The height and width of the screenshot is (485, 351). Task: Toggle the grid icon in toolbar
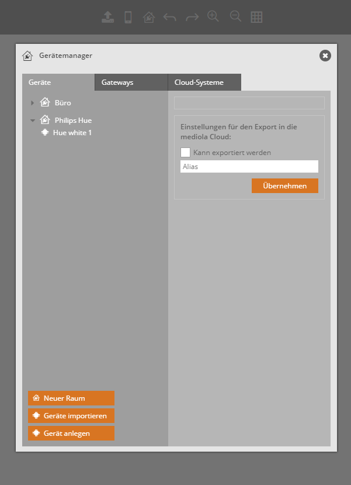click(x=256, y=17)
